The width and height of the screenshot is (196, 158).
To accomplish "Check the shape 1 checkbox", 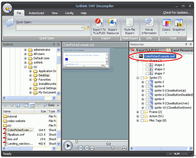I will tap(147, 65).
